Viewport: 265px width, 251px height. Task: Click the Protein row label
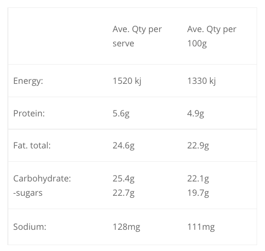[29, 113]
